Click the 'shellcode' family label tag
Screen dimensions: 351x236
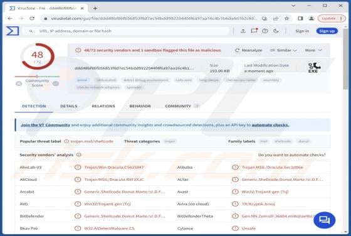283,141
